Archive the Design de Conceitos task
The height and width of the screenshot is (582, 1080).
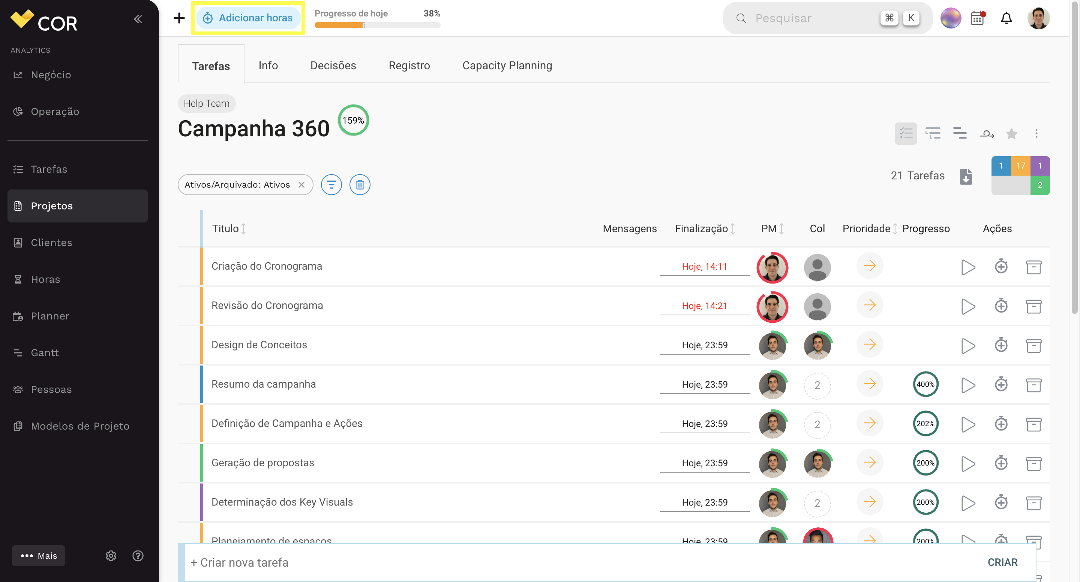point(1033,345)
